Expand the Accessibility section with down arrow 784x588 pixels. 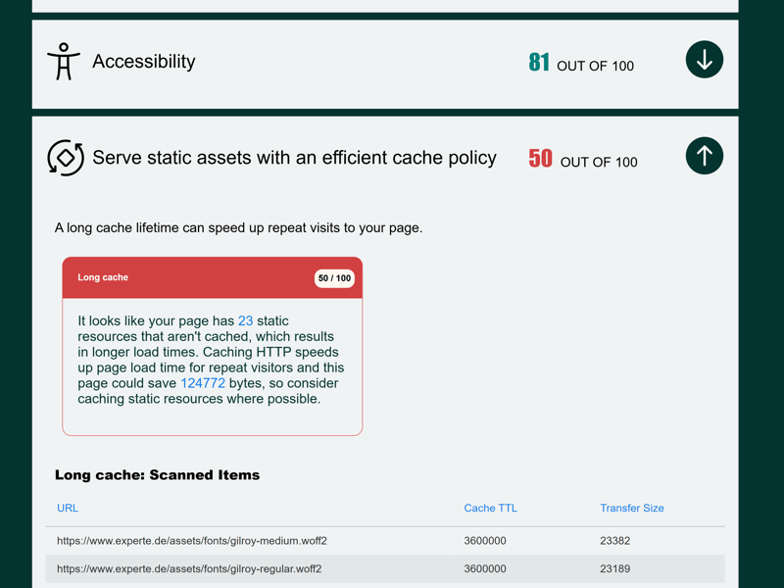click(x=704, y=60)
